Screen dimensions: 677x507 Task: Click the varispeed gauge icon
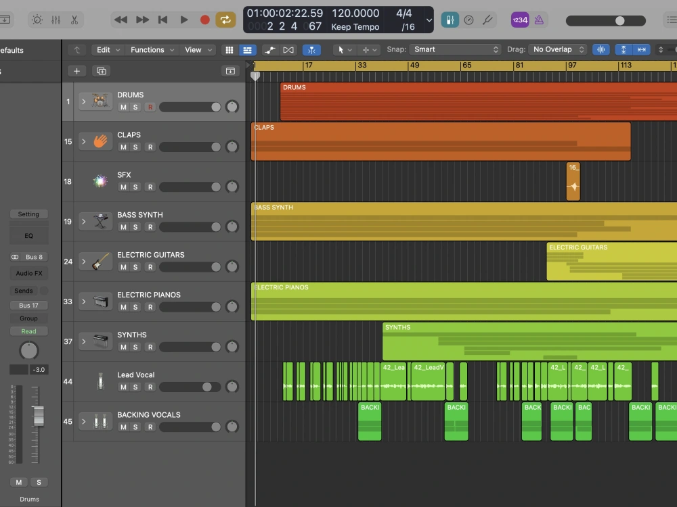pyautogui.click(x=469, y=20)
